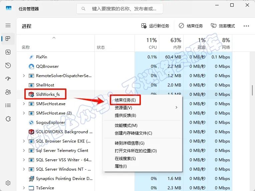Click 效率模式 efficiency mode button
This screenshot has height=191, width=255.
click(223, 26)
